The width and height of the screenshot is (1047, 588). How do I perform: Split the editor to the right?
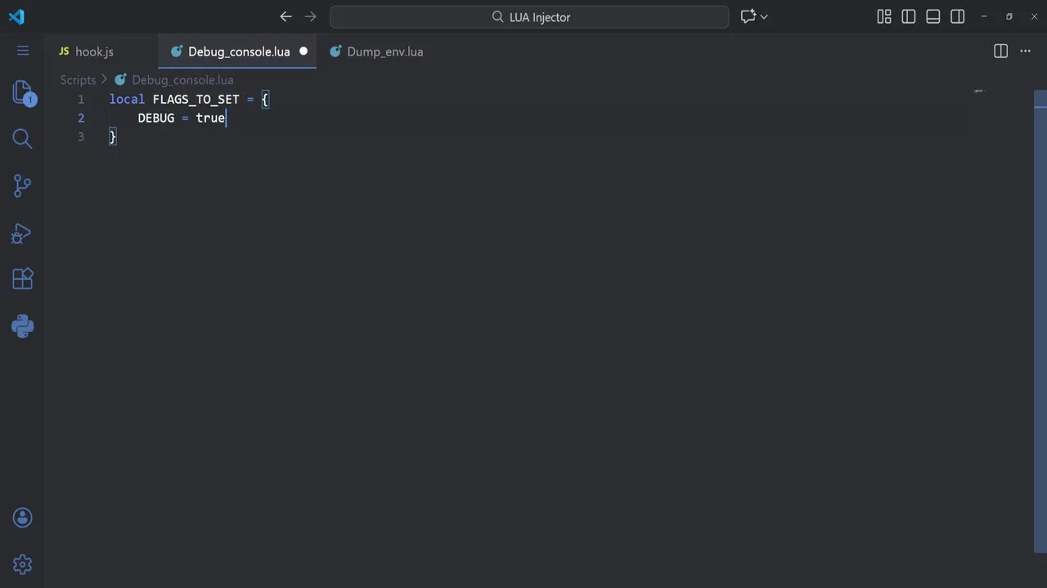1000,51
